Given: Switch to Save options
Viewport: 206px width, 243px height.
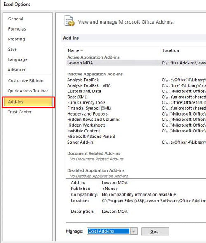Looking at the screenshot, I should tap(12, 50).
